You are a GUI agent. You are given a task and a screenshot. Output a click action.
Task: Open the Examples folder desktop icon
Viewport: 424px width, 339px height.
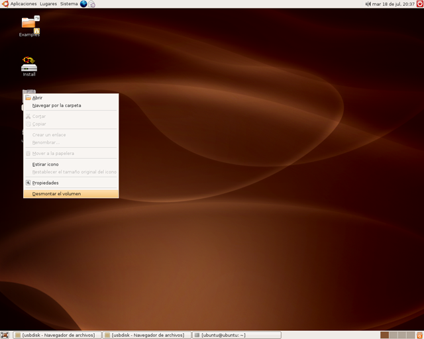pyautogui.click(x=29, y=25)
